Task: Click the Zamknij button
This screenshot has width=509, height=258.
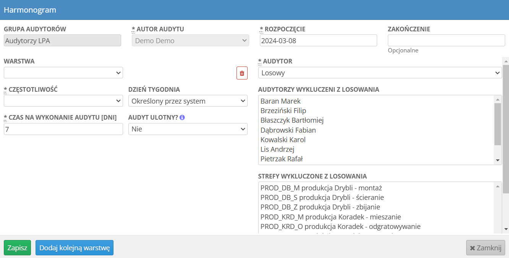Action: [x=485, y=248]
